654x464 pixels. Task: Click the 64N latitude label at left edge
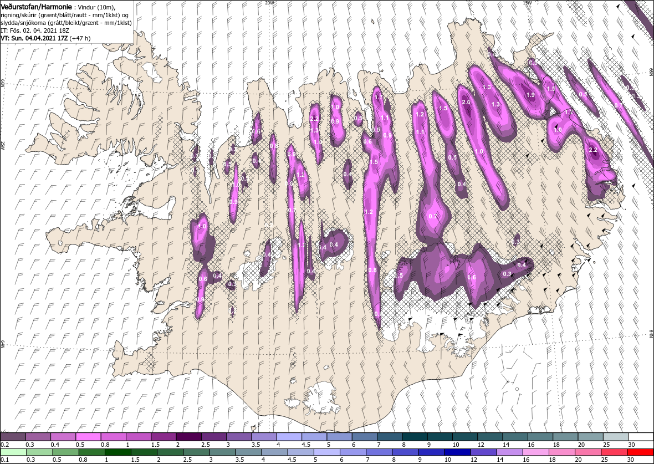tap(3, 345)
